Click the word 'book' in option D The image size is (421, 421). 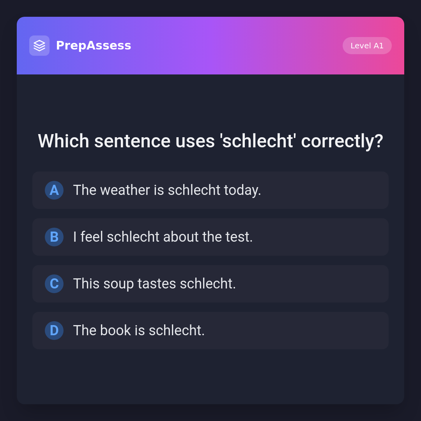click(115, 331)
